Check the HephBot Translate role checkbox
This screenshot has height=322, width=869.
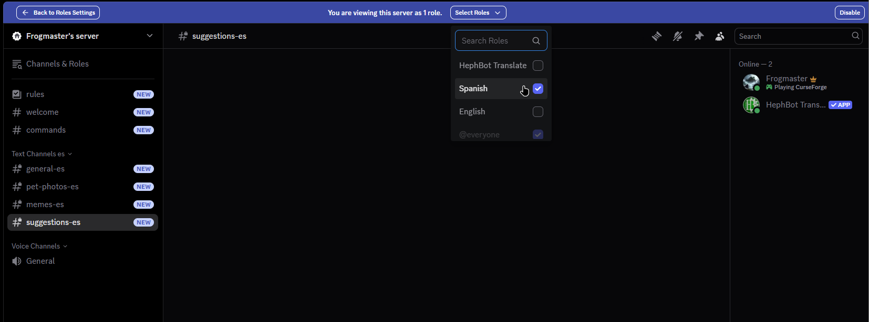(537, 66)
